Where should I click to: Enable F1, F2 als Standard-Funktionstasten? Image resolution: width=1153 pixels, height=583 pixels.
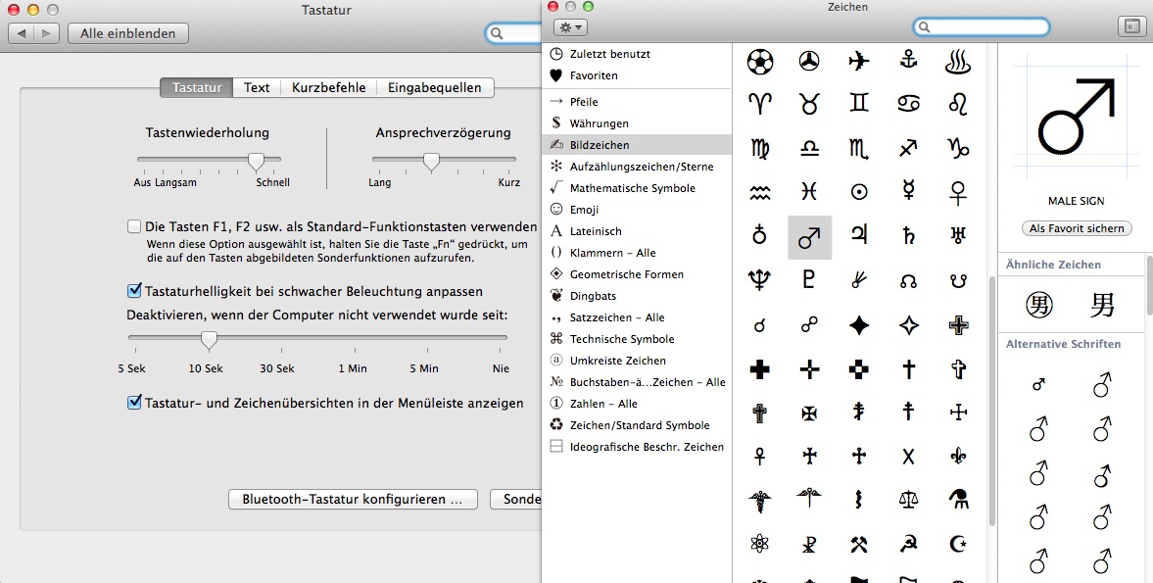point(133,225)
